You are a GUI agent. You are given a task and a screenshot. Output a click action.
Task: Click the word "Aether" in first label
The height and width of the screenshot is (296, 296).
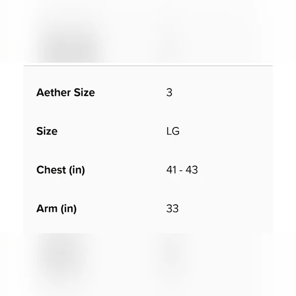click(54, 92)
